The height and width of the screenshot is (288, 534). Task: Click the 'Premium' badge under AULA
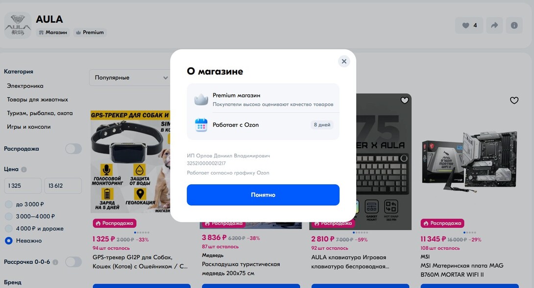[90, 32]
